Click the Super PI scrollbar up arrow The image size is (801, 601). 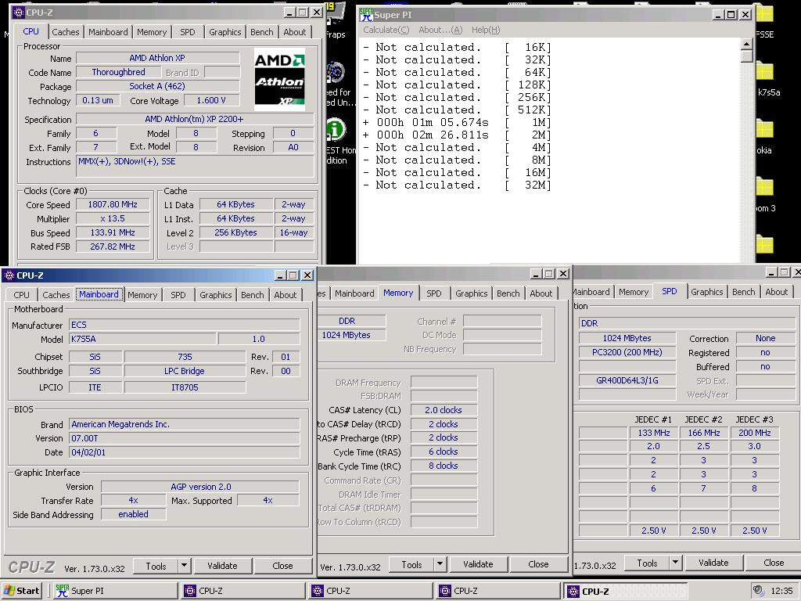coord(746,44)
